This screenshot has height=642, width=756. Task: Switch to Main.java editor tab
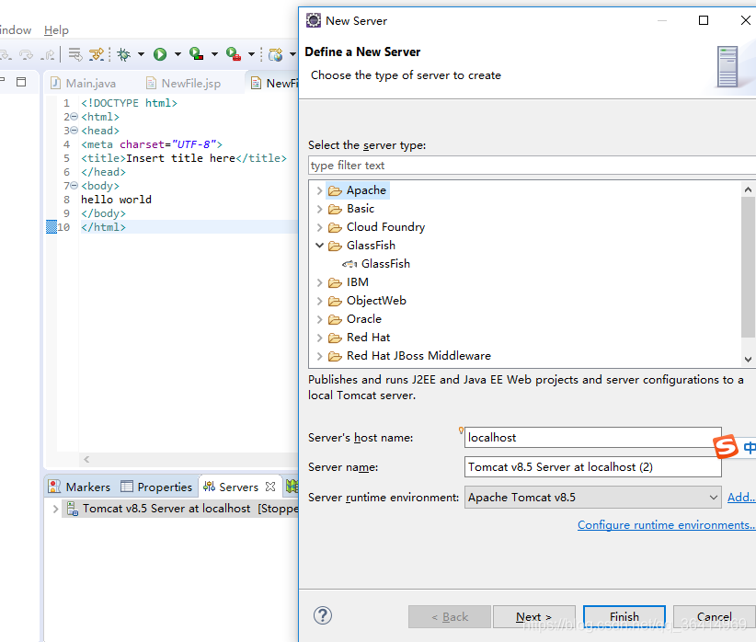pos(83,83)
